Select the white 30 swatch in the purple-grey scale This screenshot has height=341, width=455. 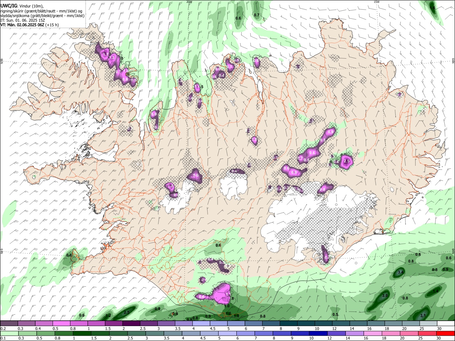click(x=445, y=324)
